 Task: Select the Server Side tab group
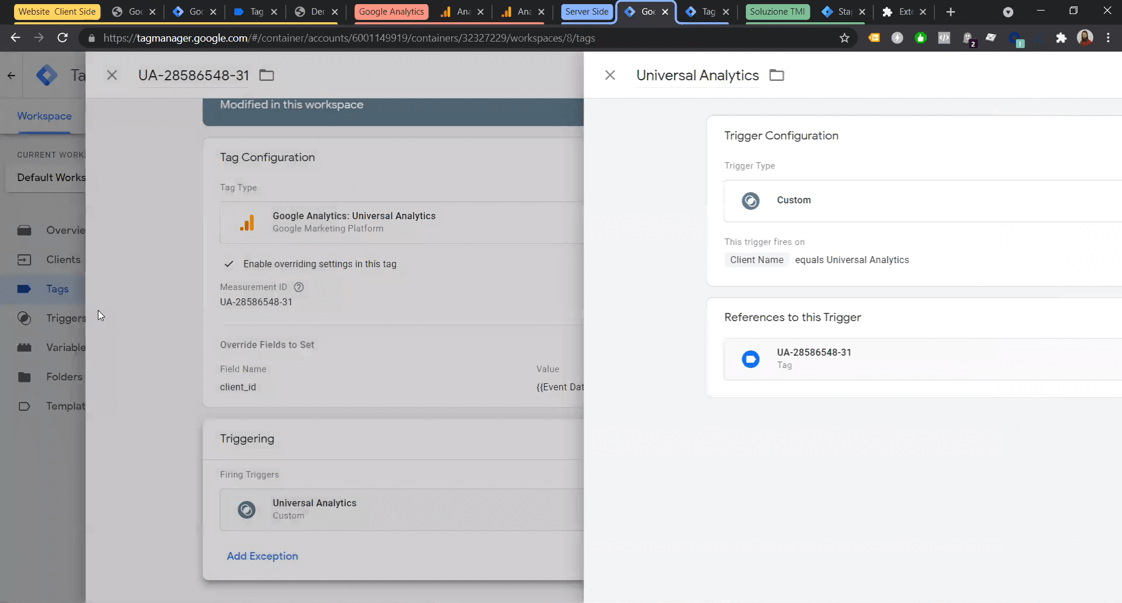pyautogui.click(x=586, y=12)
